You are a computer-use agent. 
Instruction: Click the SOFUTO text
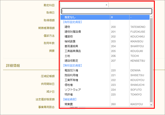click(x=136, y=90)
